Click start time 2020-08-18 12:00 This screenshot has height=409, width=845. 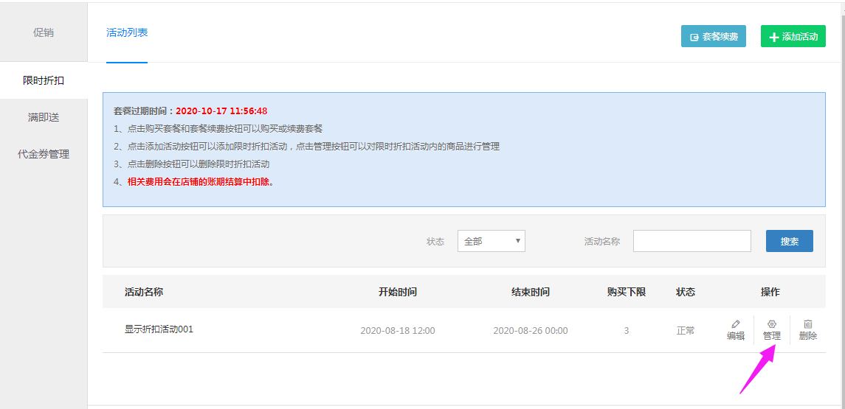tap(398, 330)
